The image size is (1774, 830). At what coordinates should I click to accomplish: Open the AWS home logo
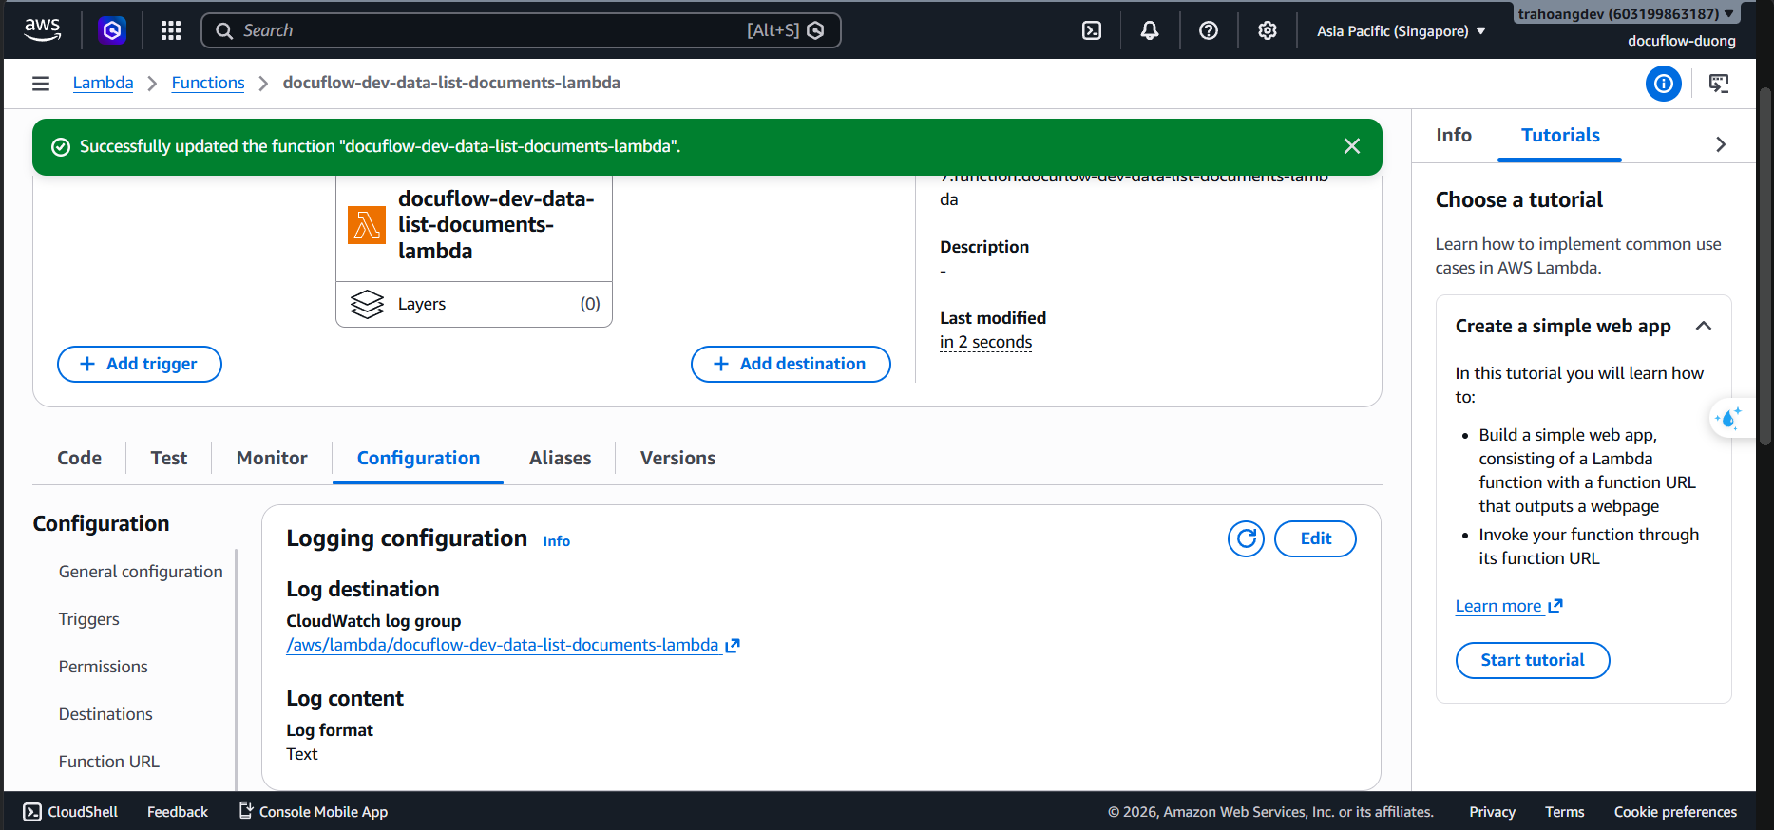point(43,30)
